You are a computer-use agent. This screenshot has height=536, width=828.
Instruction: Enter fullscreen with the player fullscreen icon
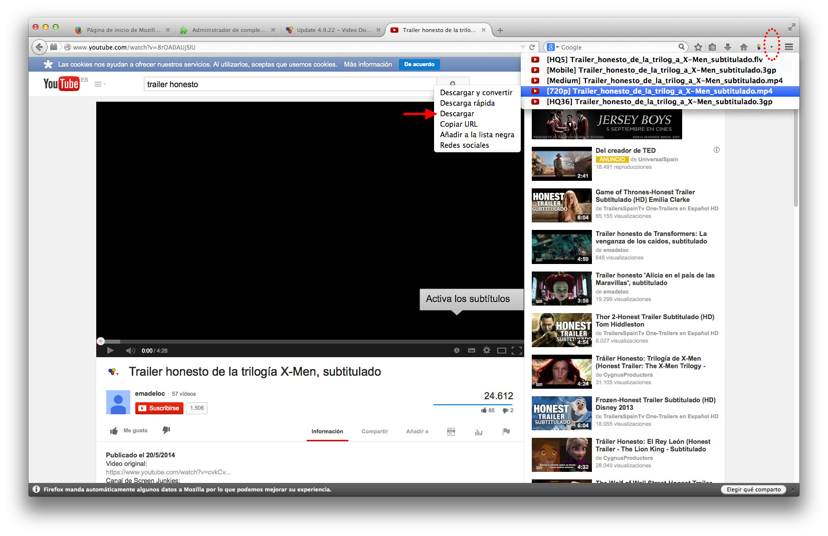click(x=517, y=351)
